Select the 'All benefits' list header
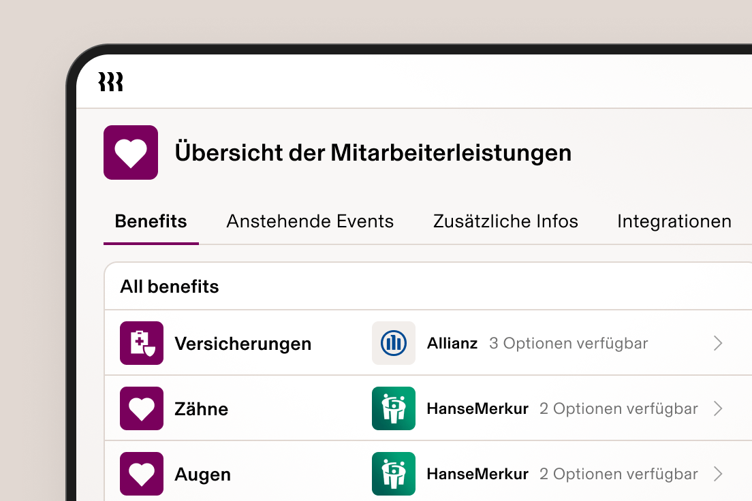 click(x=169, y=287)
